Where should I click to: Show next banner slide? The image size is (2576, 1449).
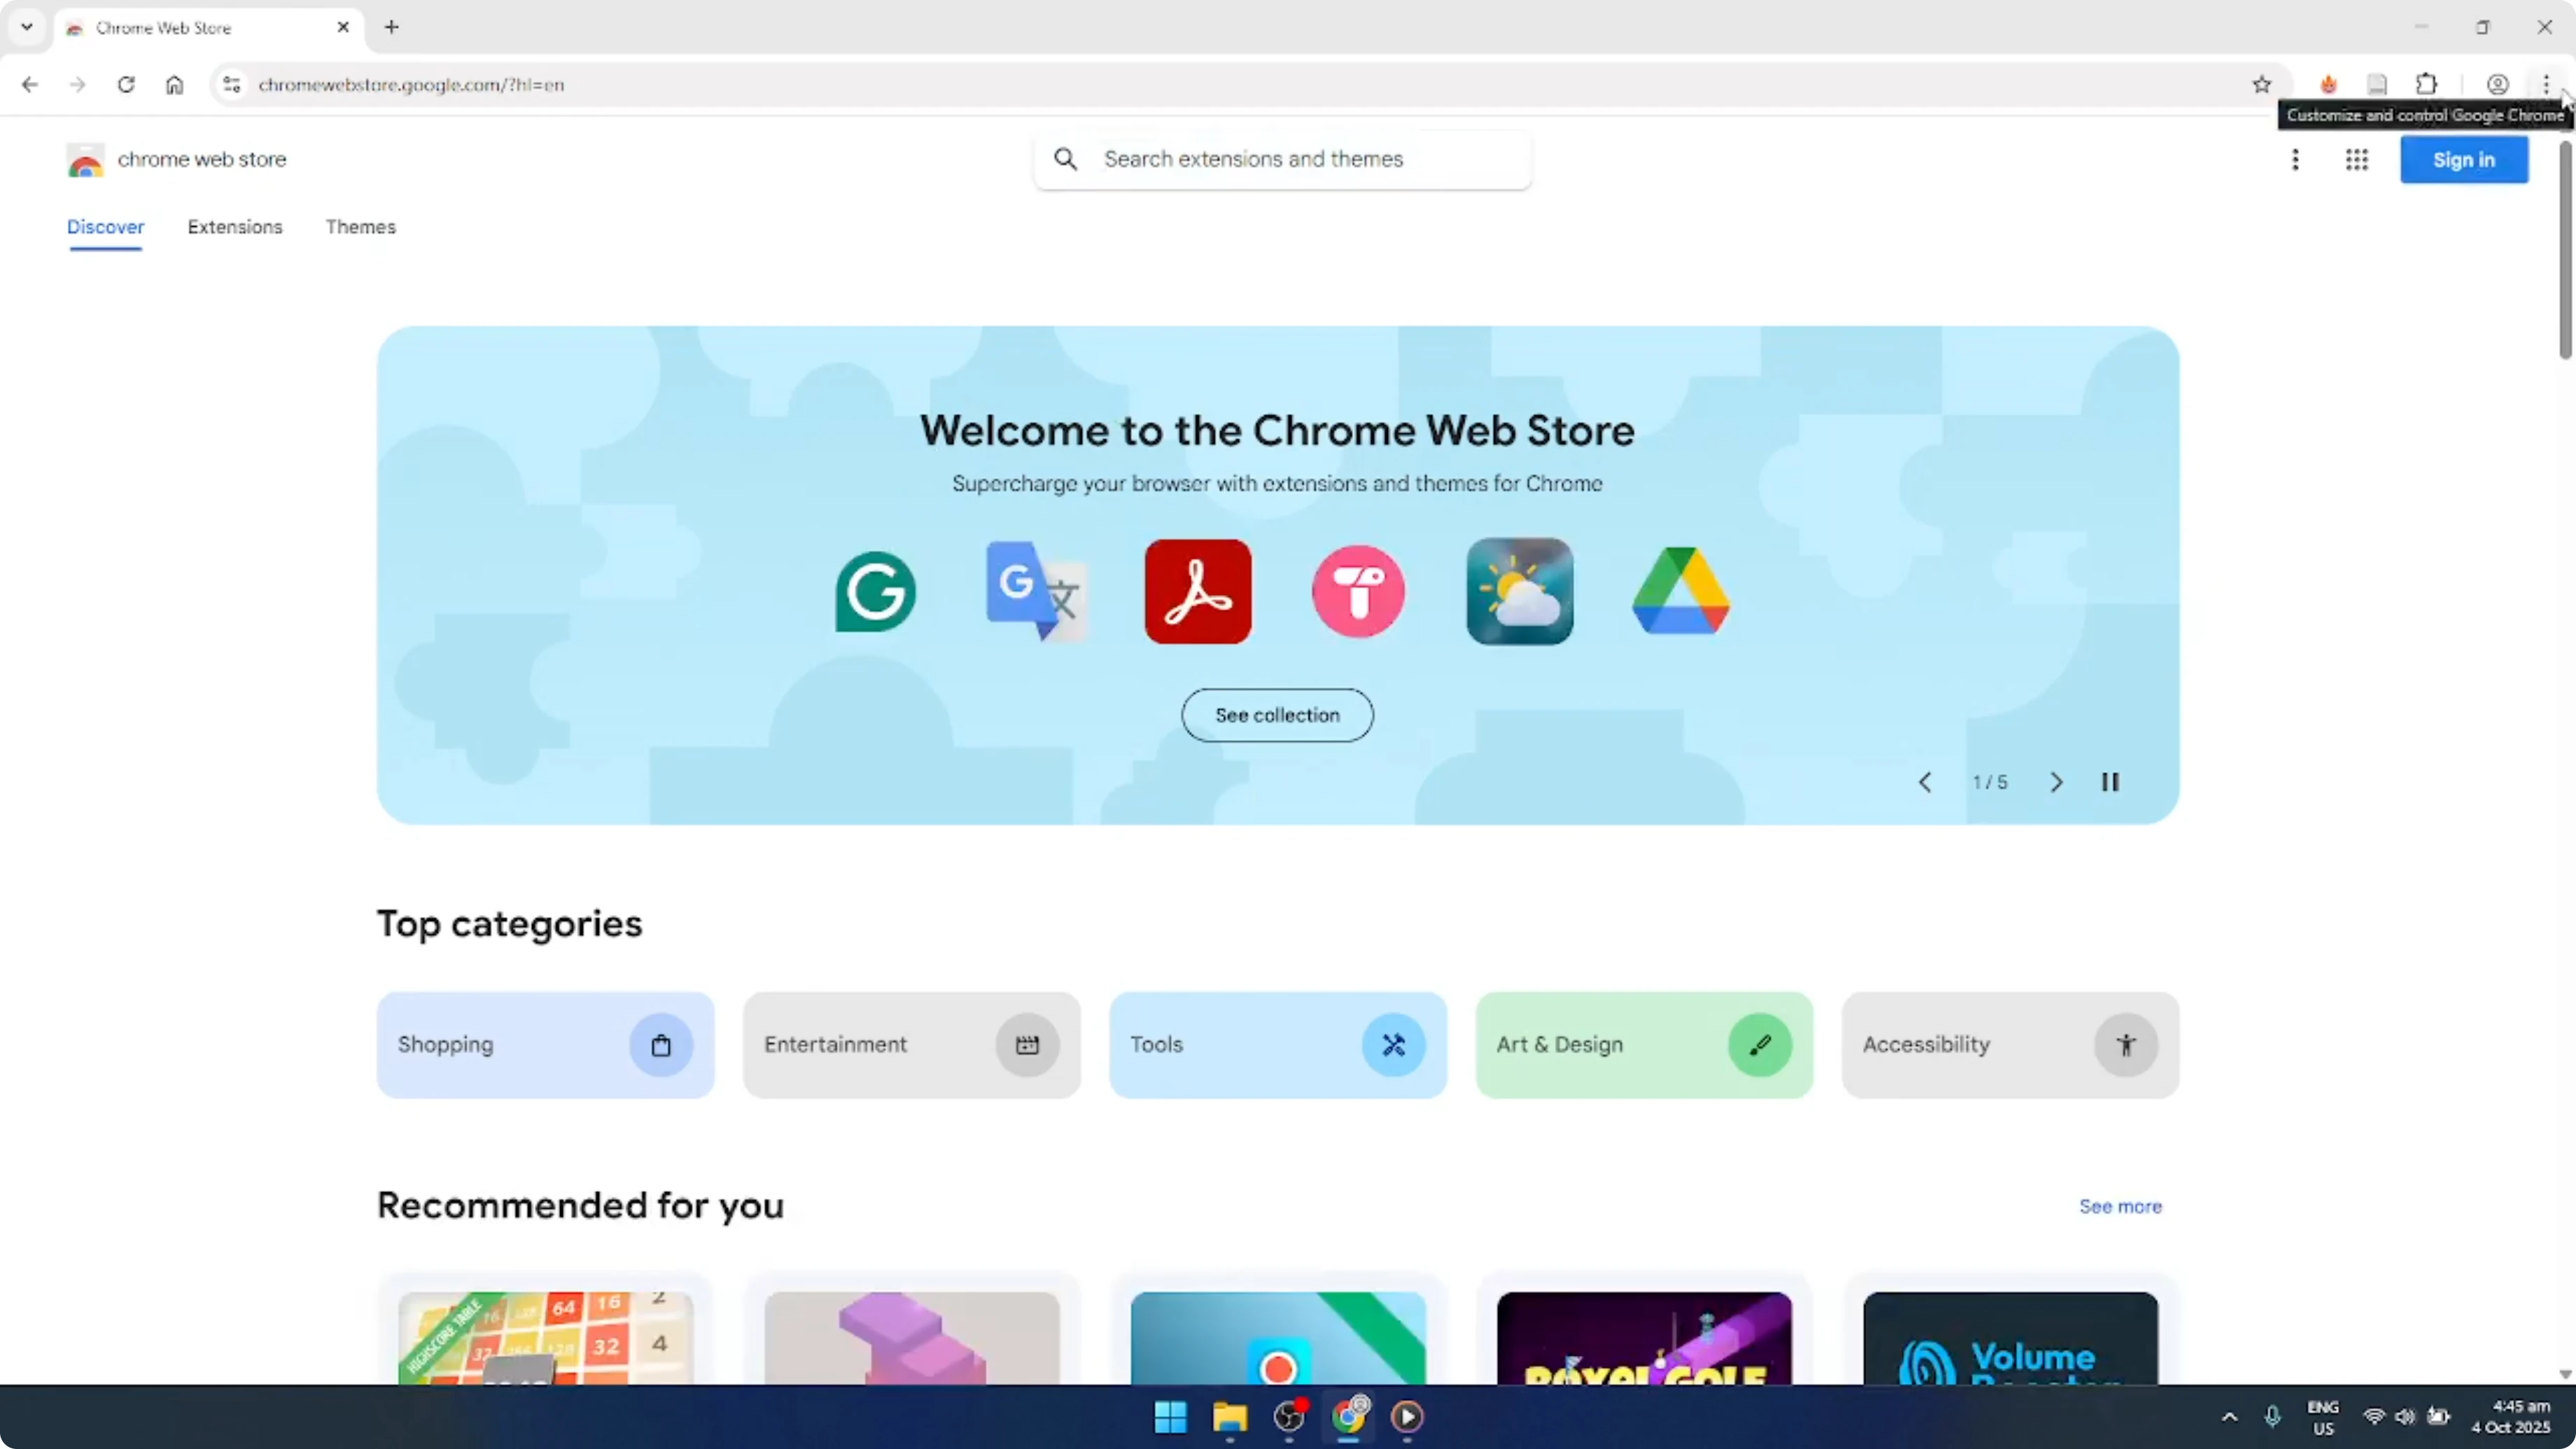pos(2056,782)
